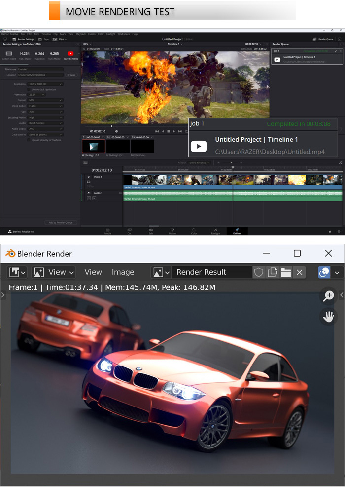Enable Upload directly to YouTube checkbox

click(x=29, y=140)
